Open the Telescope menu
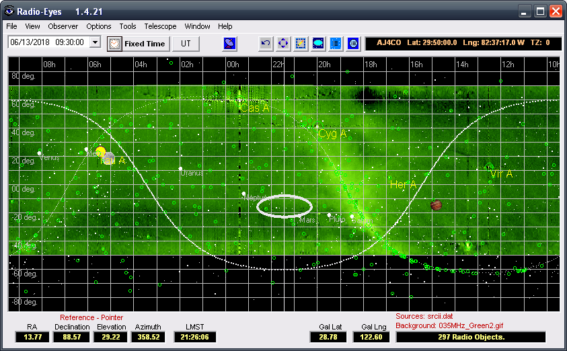Screen dimensions: 567x351 [160, 26]
